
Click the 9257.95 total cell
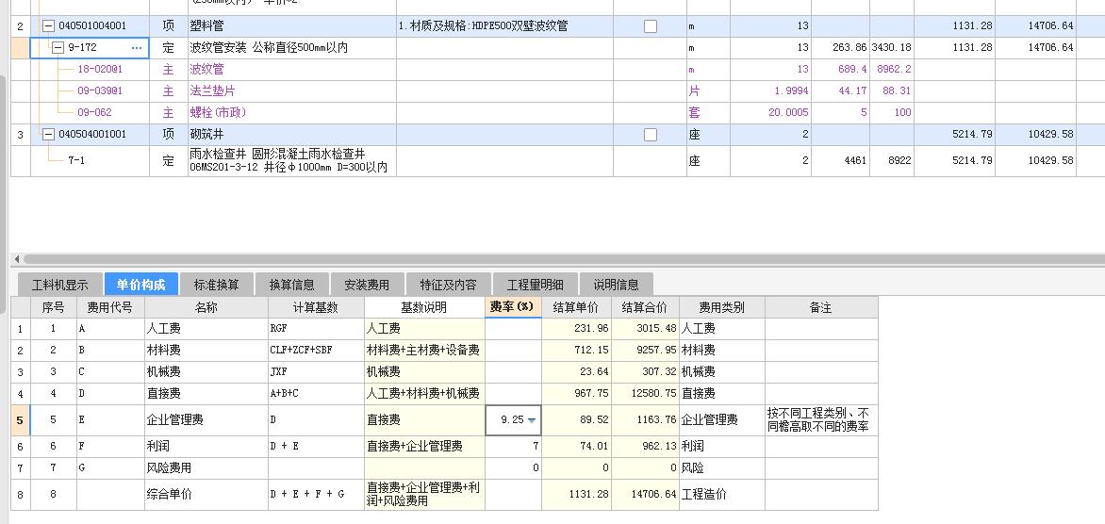[645, 350]
